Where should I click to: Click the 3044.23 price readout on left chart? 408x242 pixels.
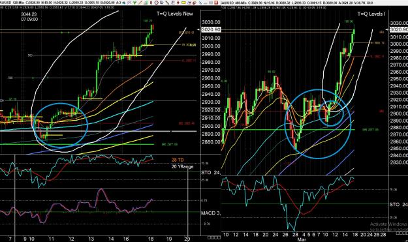(x=29, y=14)
